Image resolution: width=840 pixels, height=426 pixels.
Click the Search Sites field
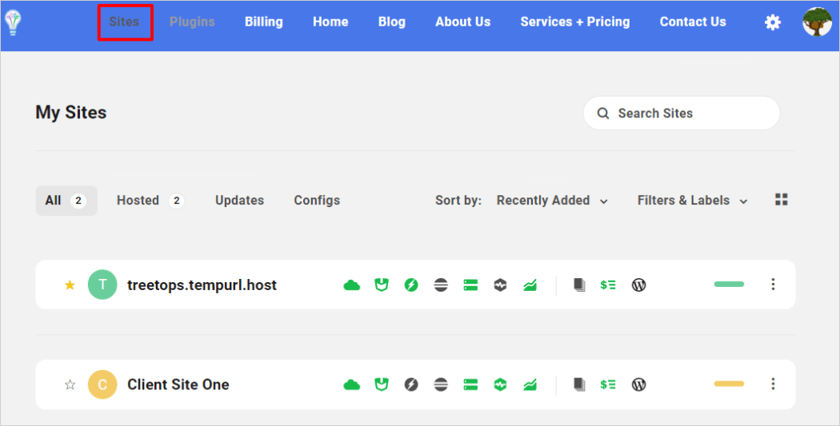[x=681, y=113]
